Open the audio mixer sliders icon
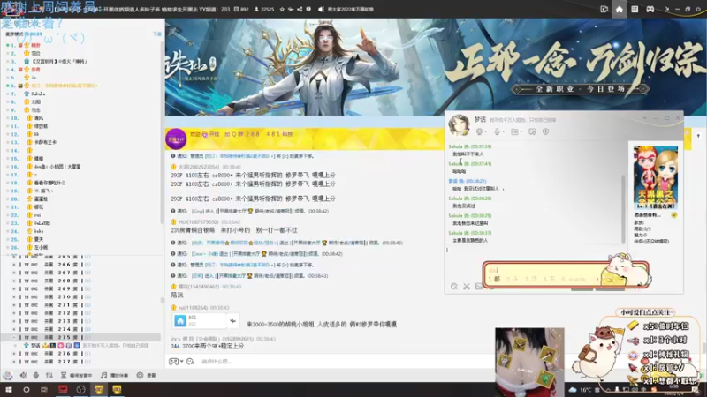The height and width of the screenshot is (397, 707). 49,375
